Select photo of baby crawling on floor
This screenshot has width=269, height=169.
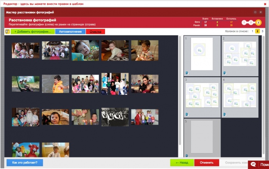(115, 50)
